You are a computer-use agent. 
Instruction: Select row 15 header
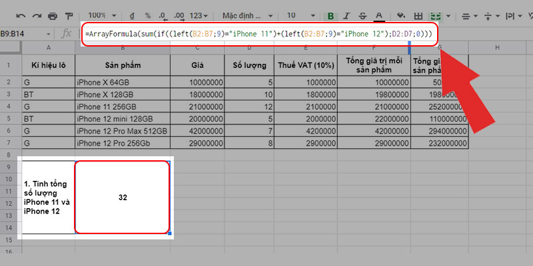point(9,240)
